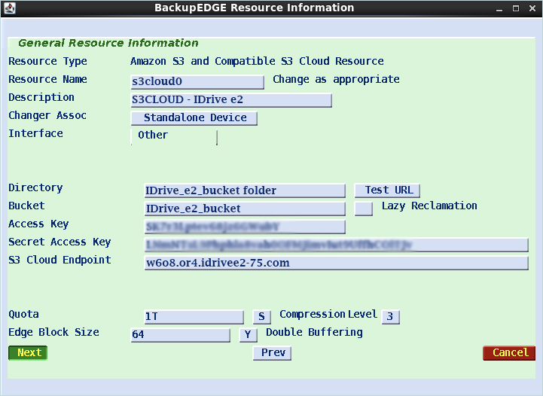
Task: Click the blurred Access Key field
Action: point(245,227)
